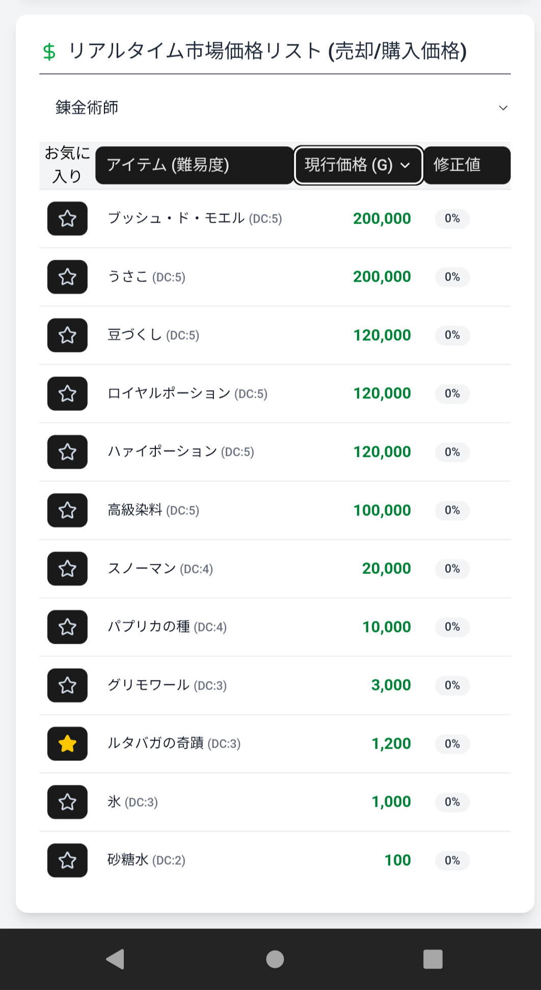Click the chevron arrow beside 錬金術師
Viewport: 541px width, 990px height.
click(503, 108)
